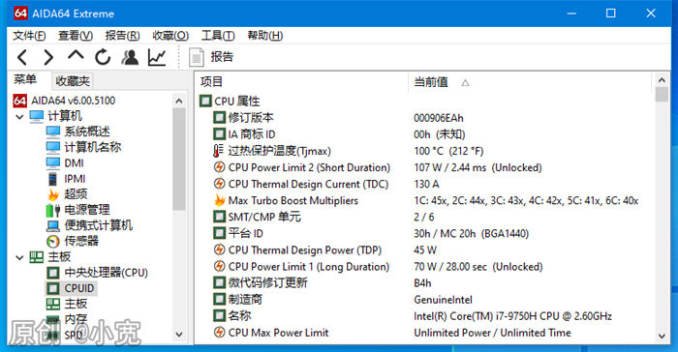Open the line graph toolbar icon
The height and width of the screenshot is (352, 678).
click(157, 57)
